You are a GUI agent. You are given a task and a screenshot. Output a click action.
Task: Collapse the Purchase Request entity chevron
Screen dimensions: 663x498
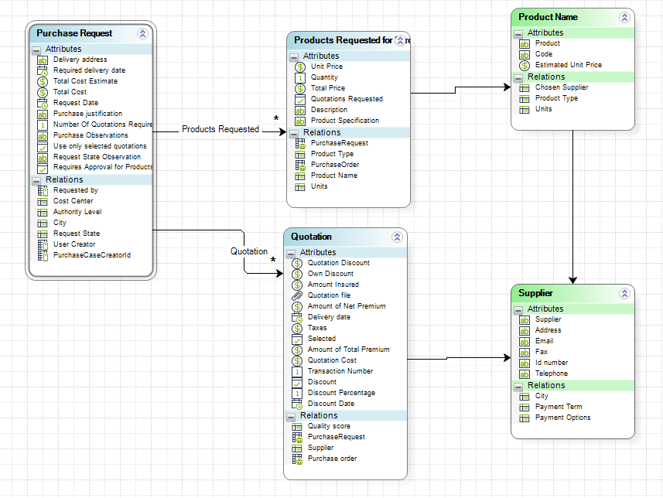142,33
